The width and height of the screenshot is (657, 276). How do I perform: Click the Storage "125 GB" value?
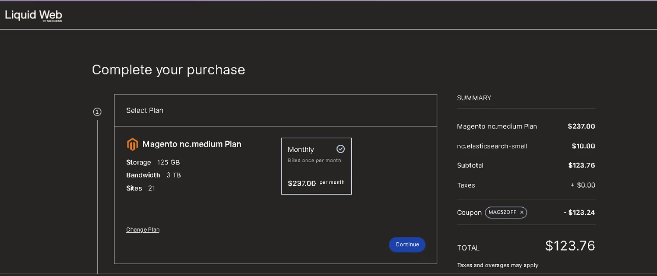169,162
